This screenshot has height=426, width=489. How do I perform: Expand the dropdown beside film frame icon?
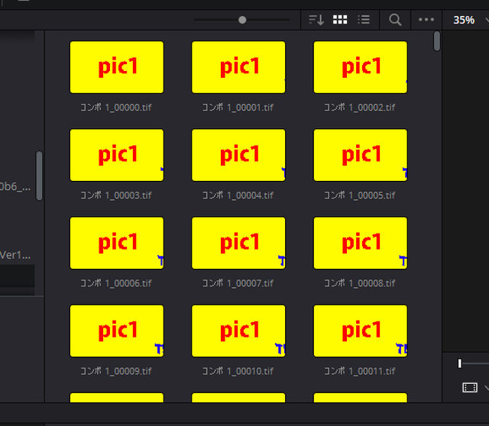click(487, 388)
